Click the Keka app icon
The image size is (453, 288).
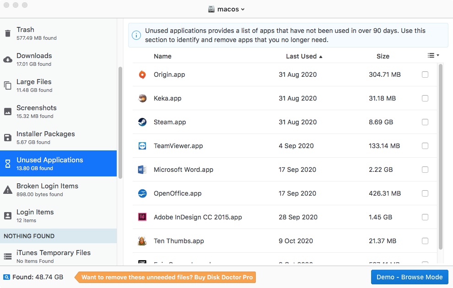point(142,98)
